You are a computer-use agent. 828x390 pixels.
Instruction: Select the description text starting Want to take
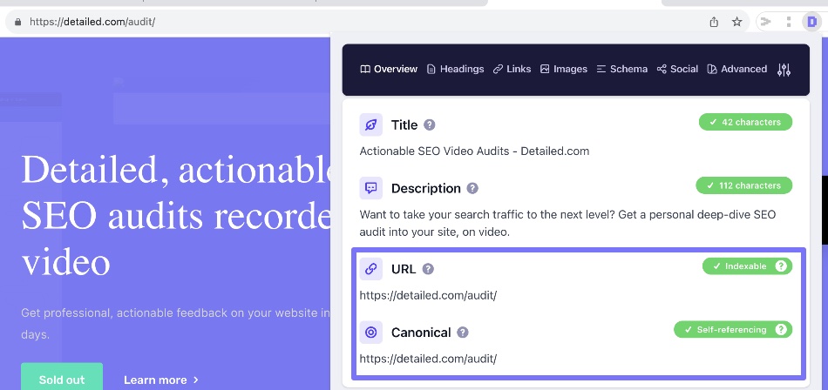point(567,223)
